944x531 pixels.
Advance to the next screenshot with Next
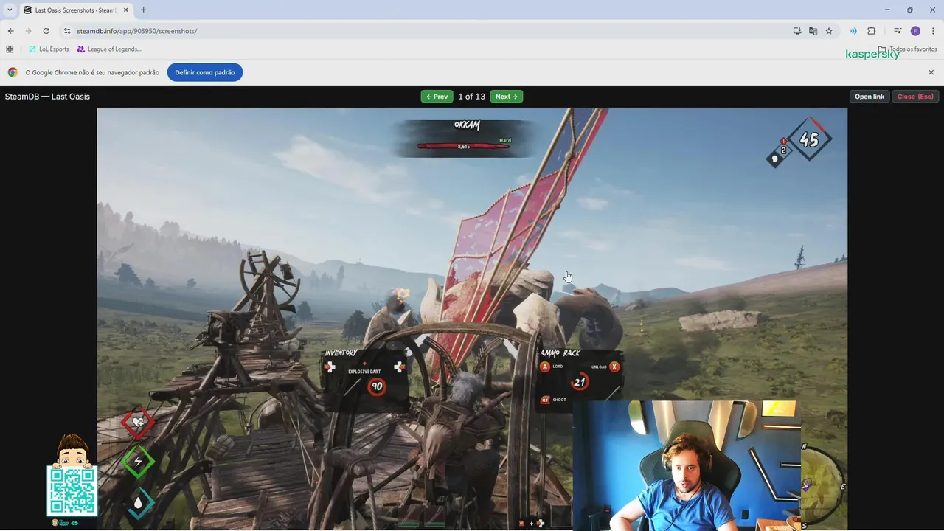(506, 97)
